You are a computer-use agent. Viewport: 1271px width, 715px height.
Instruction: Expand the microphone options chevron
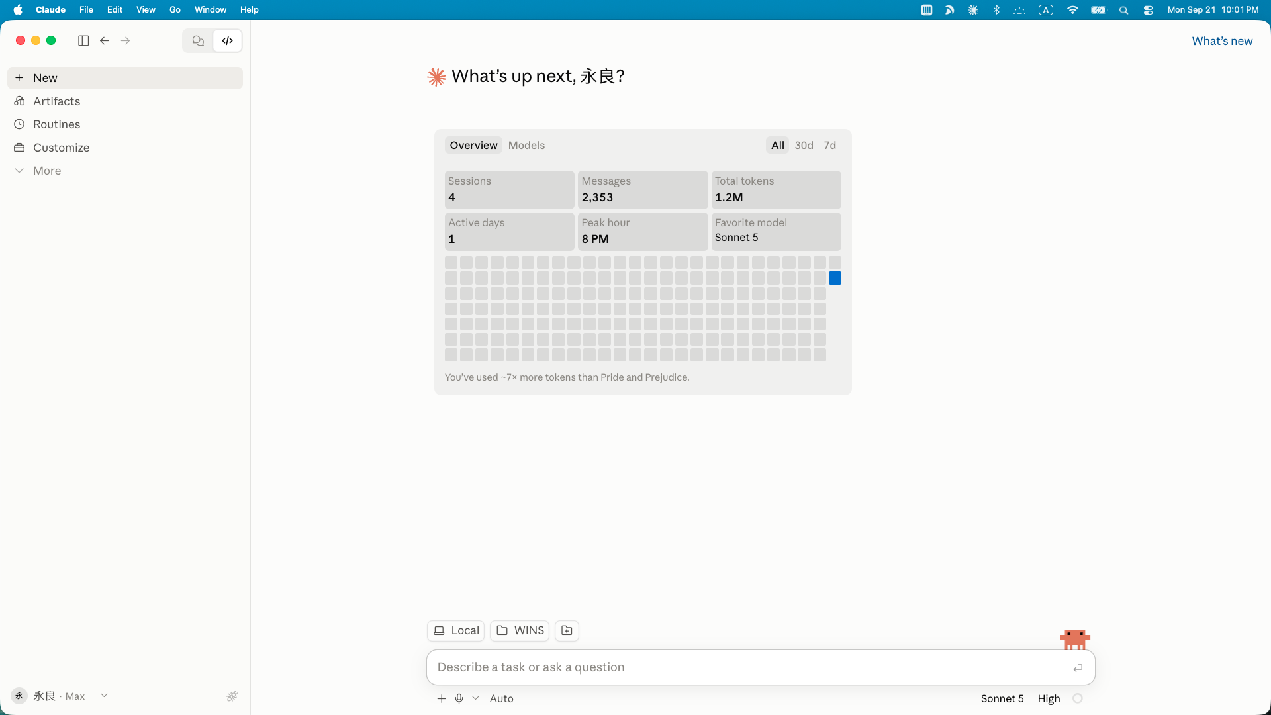coord(475,698)
